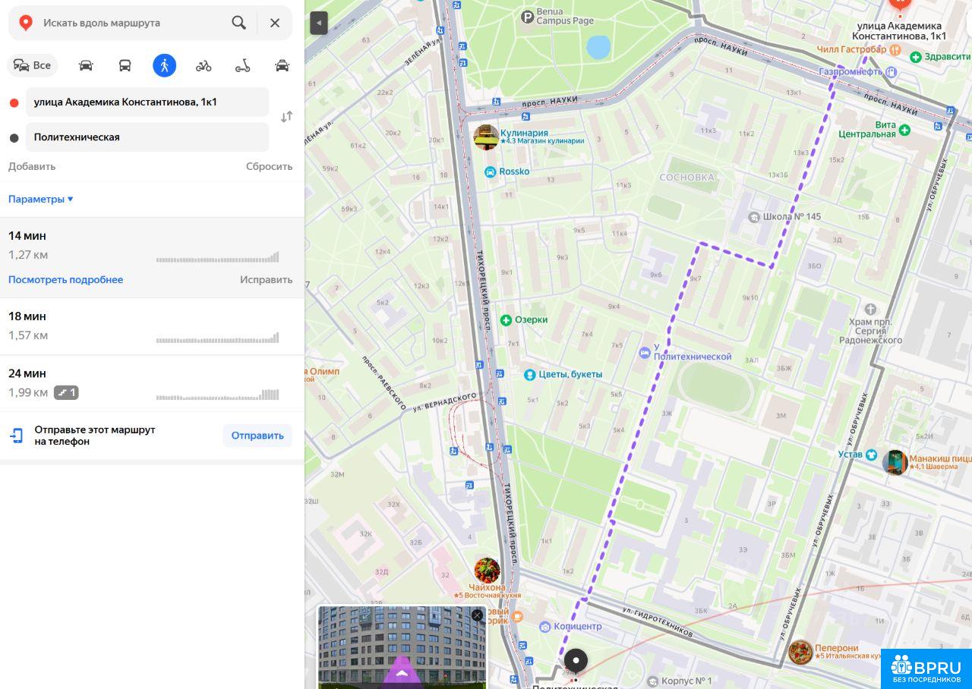This screenshot has height=689, width=972.
Task: Select the public transport bus icon
Action: (x=125, y=65)
